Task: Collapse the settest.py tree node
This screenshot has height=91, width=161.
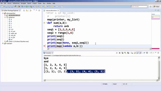Action: point(5,17)
